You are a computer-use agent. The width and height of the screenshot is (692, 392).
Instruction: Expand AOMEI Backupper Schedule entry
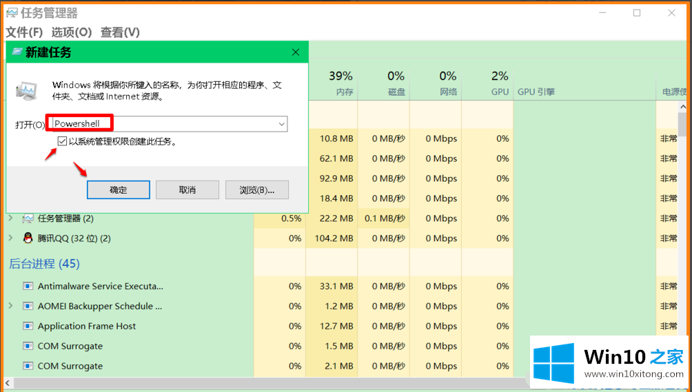pos(10,306)
